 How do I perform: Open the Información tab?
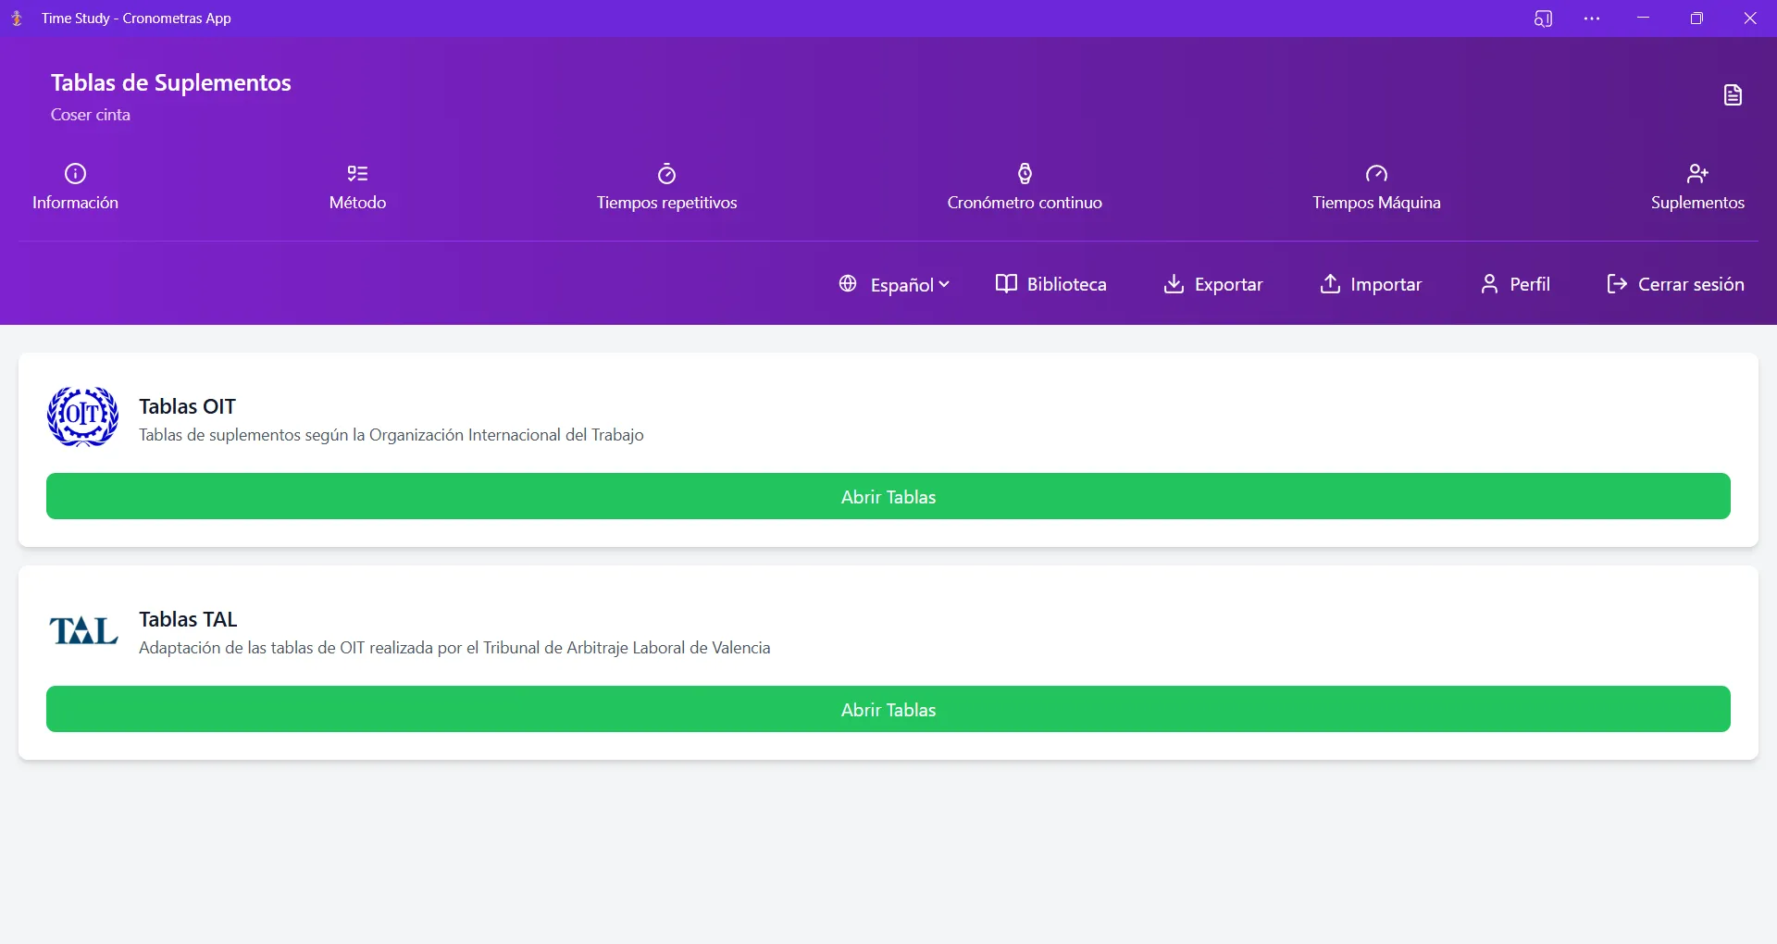[75, 188]
